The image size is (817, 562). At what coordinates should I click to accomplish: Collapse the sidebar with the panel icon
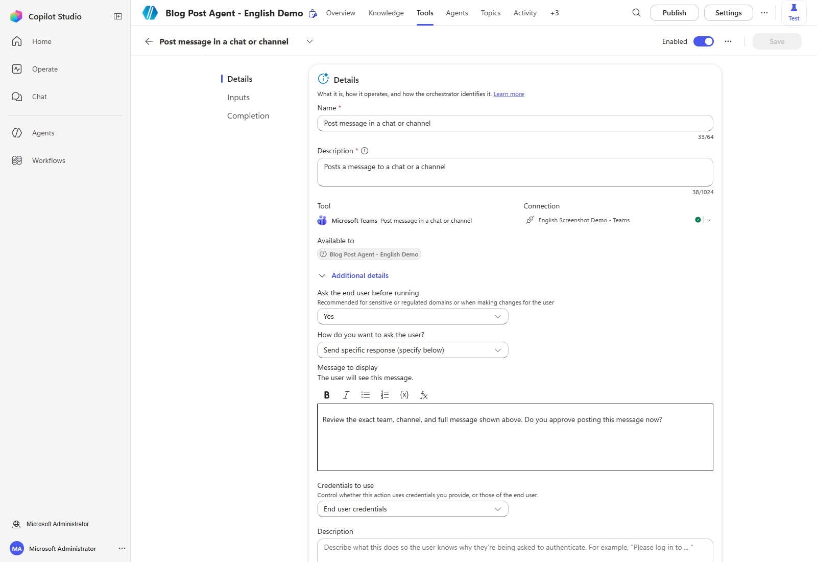pos(118,16)
